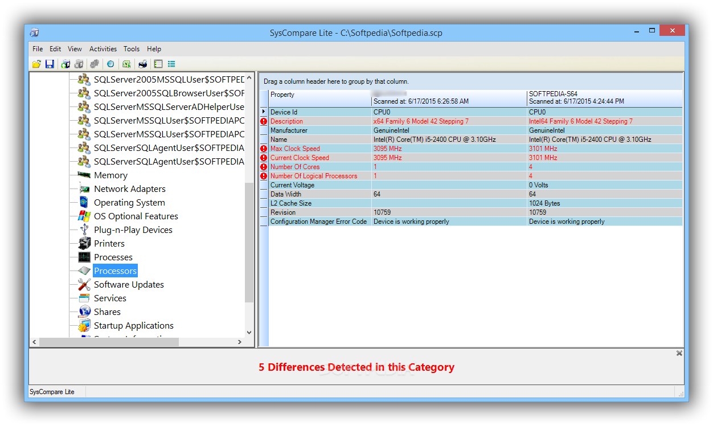
Task: Select the Services tree item
Action: pyautogui.click(x=110, y=298)
